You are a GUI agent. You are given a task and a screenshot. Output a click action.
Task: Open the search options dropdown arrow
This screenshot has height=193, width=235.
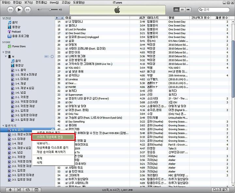pyautogui.click(x=202, y=10)
